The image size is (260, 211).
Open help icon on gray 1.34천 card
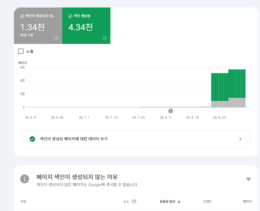click(56, 38)
